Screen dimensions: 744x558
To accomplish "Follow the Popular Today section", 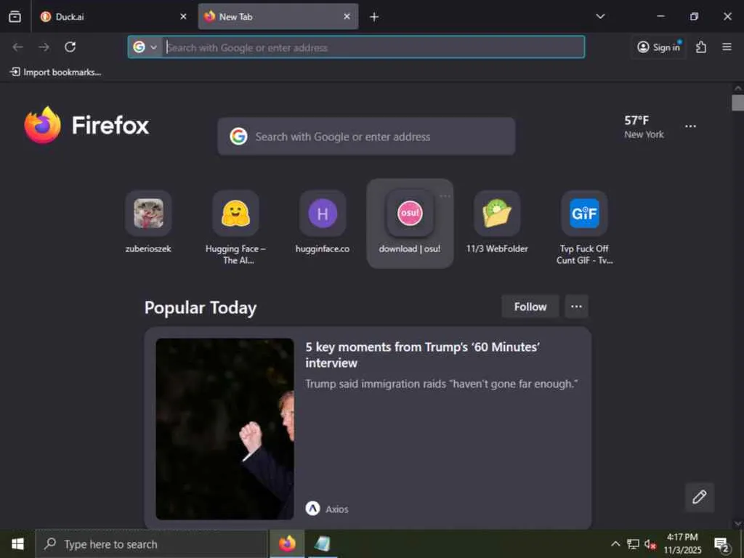I will (530, 307).
